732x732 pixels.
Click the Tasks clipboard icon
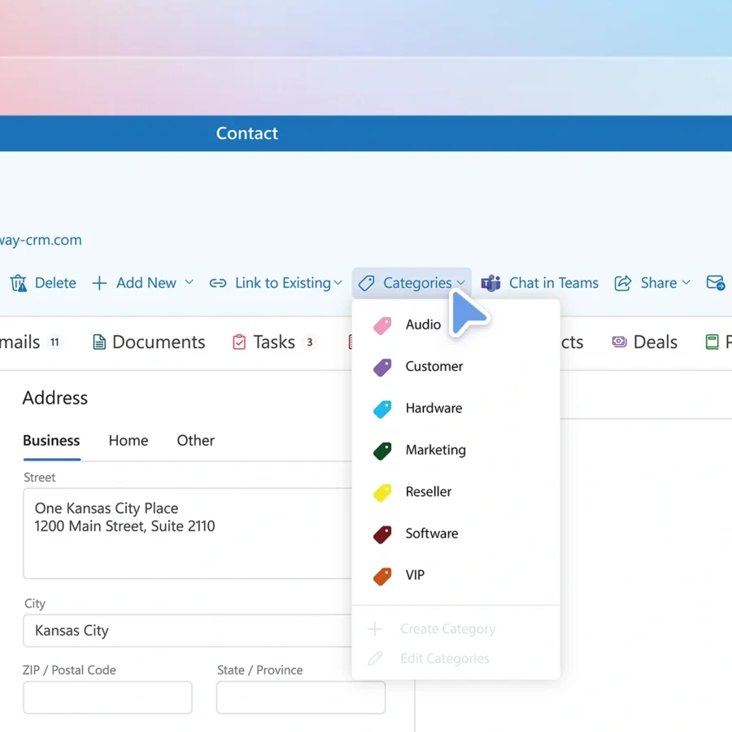pos(239,342)
